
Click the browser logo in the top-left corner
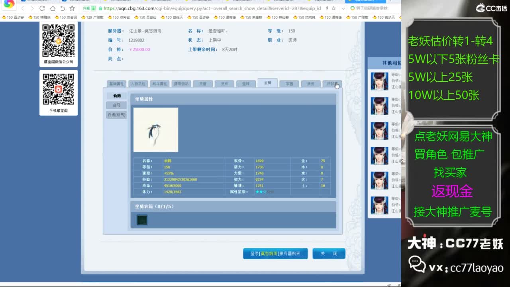coord(9,4)
